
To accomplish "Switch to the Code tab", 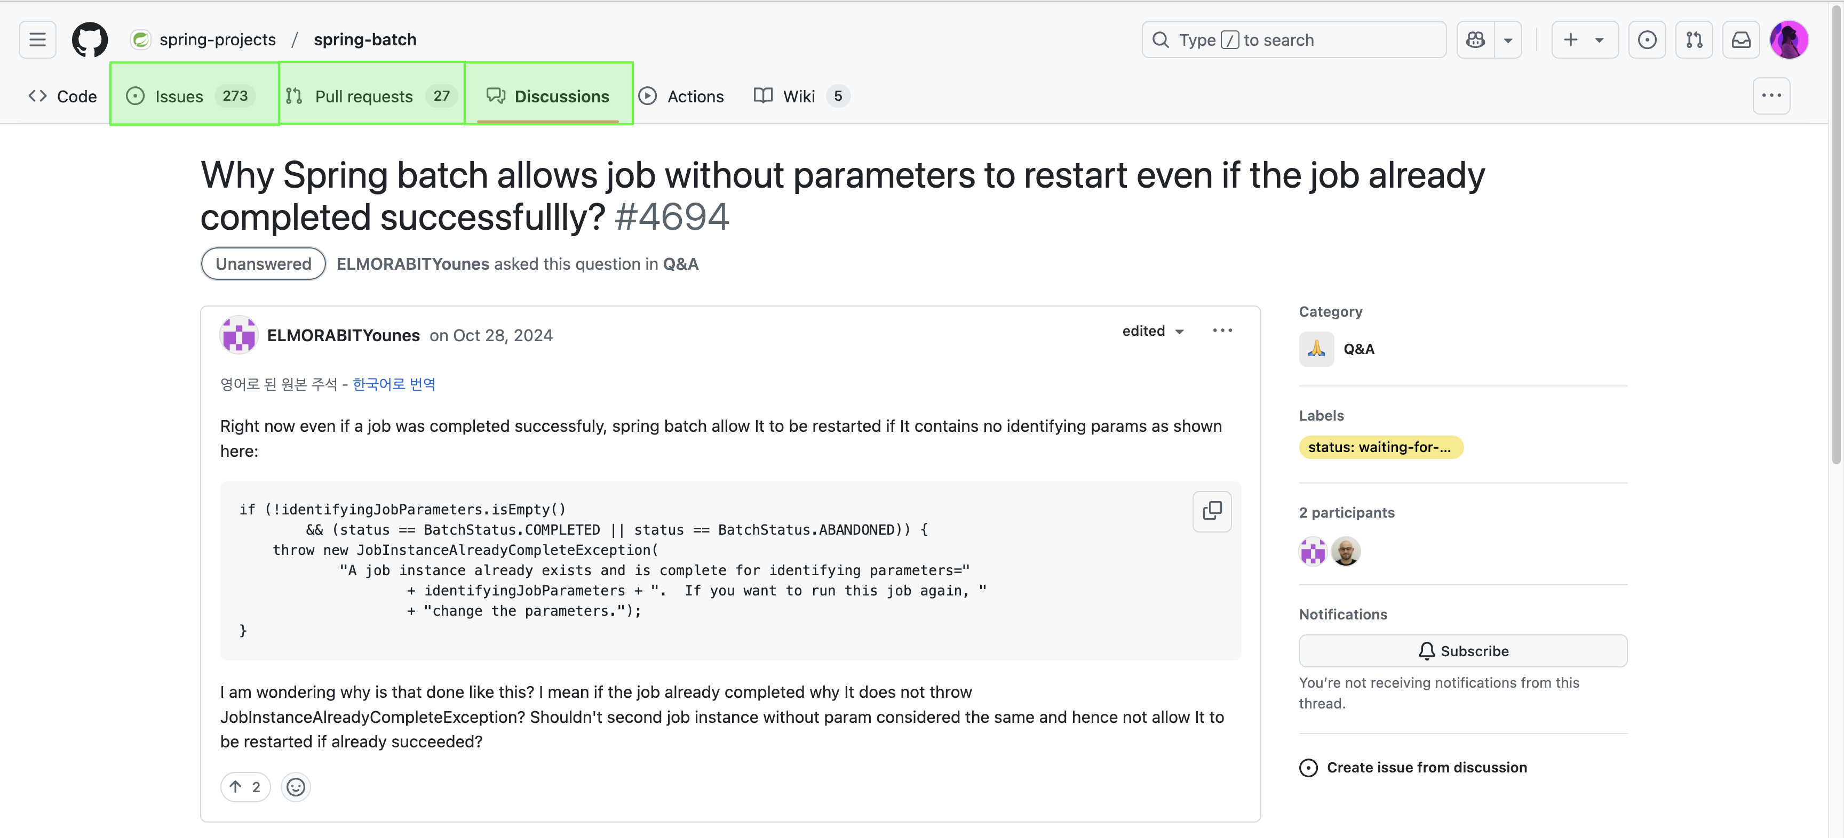I will pos(63,96).
